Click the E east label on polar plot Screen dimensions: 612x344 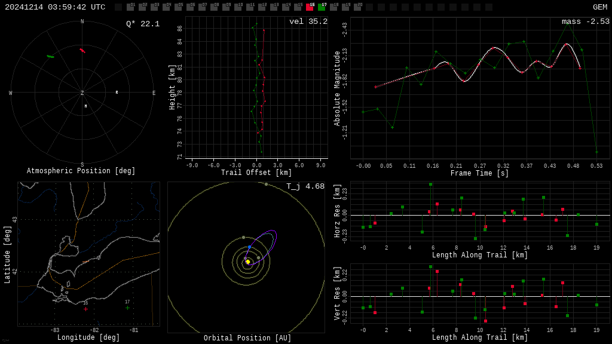pos(154,93)
